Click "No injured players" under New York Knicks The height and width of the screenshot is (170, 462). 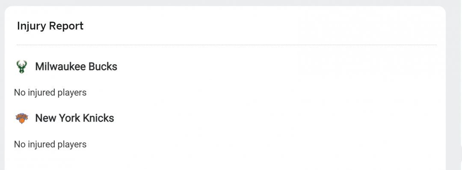50,144
